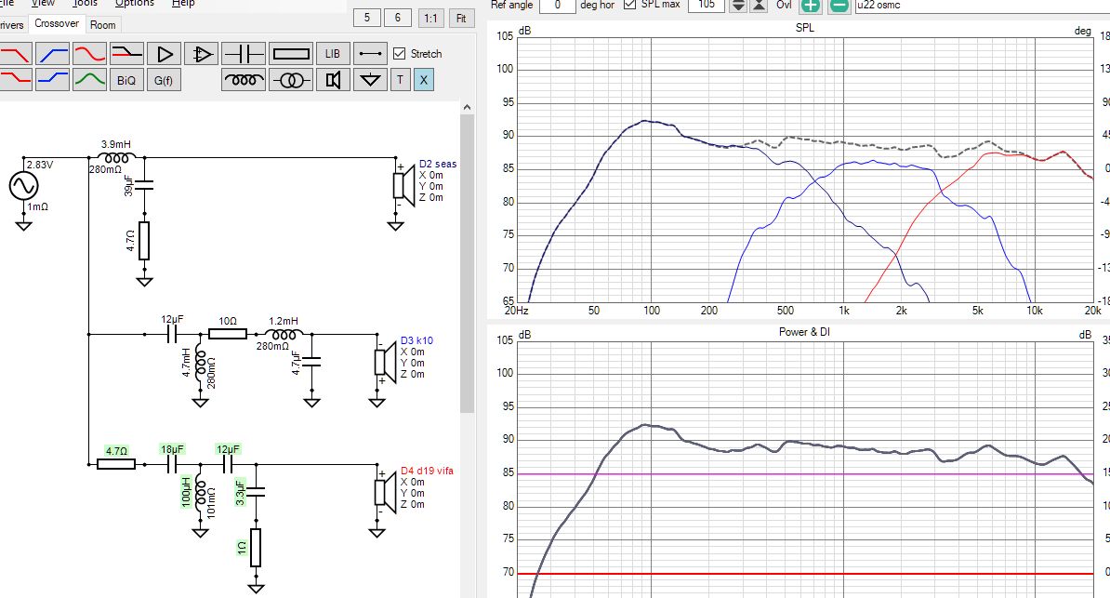
Task: Open the overlay name box u22 osmc
Action: pyautogui.click(x=983, y=5)
